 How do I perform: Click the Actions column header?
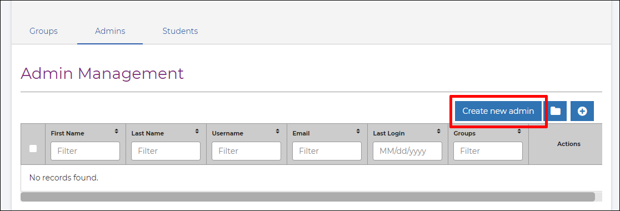click(x=568, y=144)
